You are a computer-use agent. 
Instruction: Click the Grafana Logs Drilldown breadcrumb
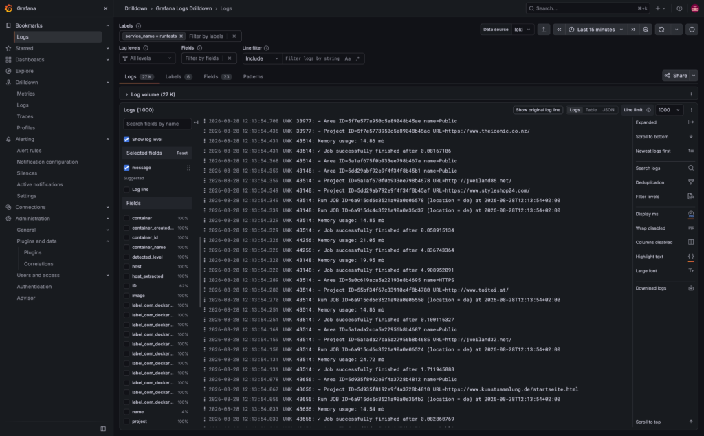click(184, 8)
